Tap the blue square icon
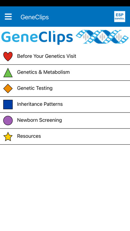 click(x=8, y=105)
